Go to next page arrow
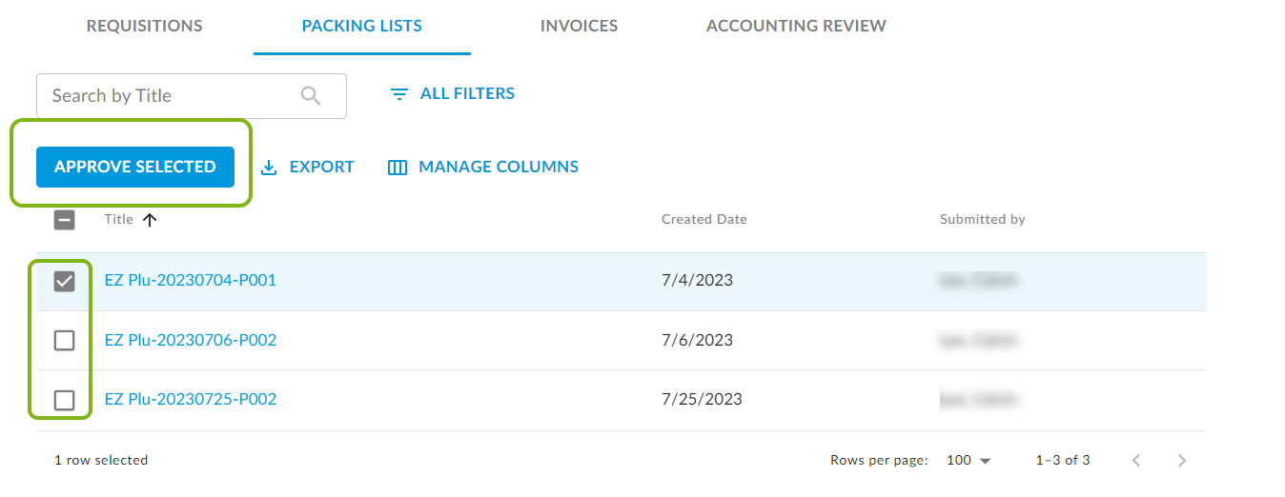This screenshot has width=1285, height=497. pyautogui.click(x=1182, y=461)
